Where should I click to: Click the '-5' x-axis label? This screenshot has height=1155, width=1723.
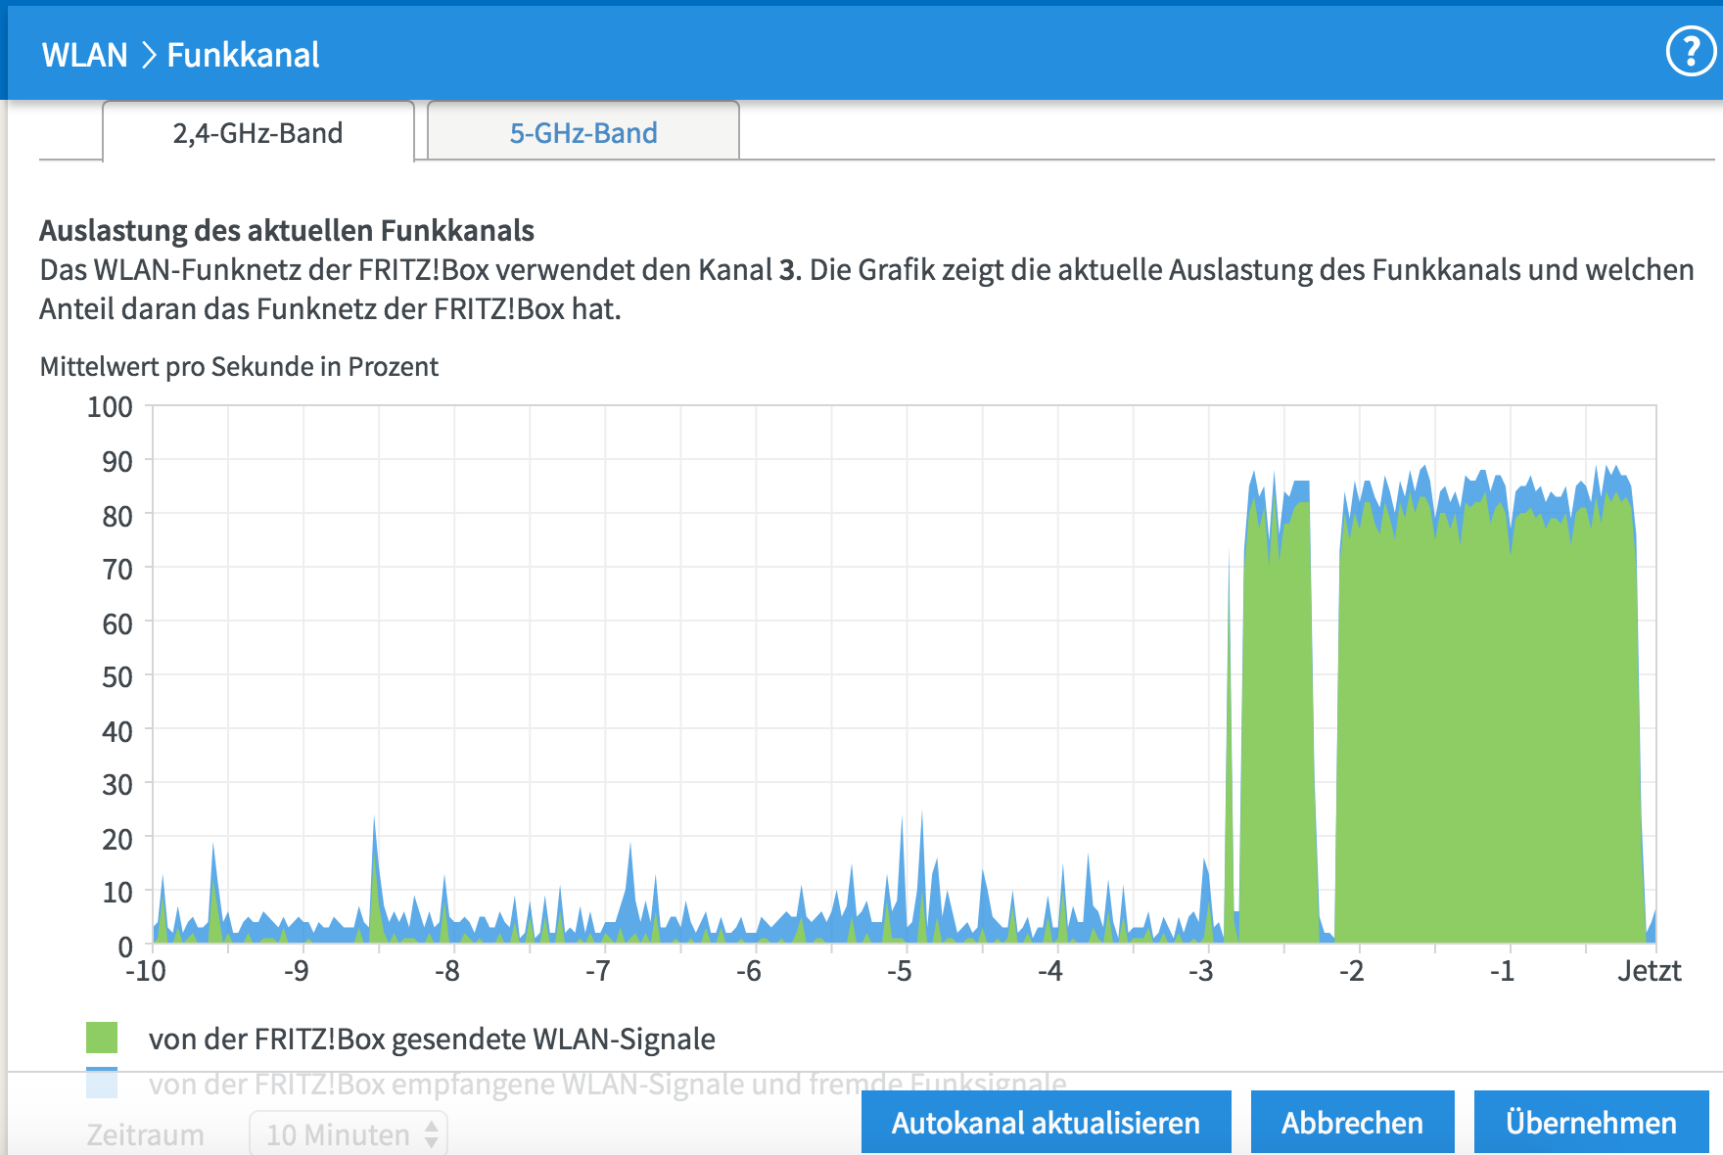click(x=899, y=971)
